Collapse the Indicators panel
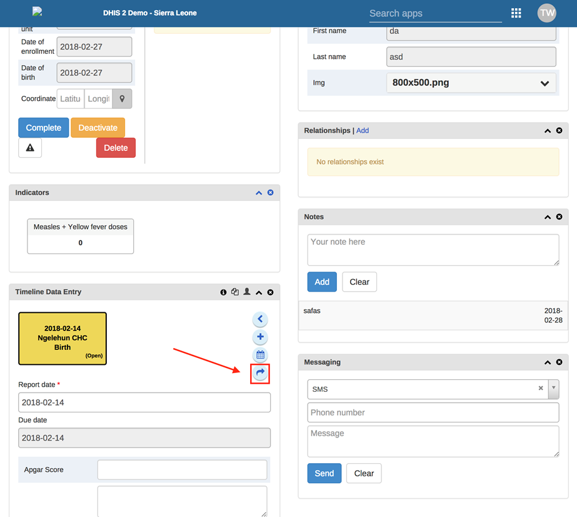Screen dimensions: 577x517 259,193
